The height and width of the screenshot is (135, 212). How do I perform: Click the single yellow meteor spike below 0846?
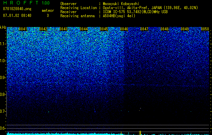click(121, 133)
